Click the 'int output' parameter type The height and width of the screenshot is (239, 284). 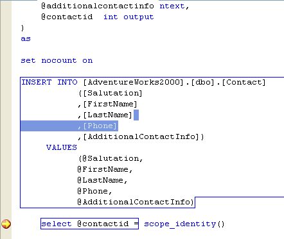[x=129, y=17]
